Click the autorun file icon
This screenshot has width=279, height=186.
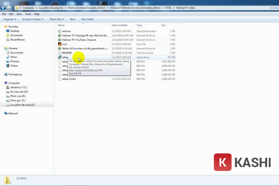point(59,31)
